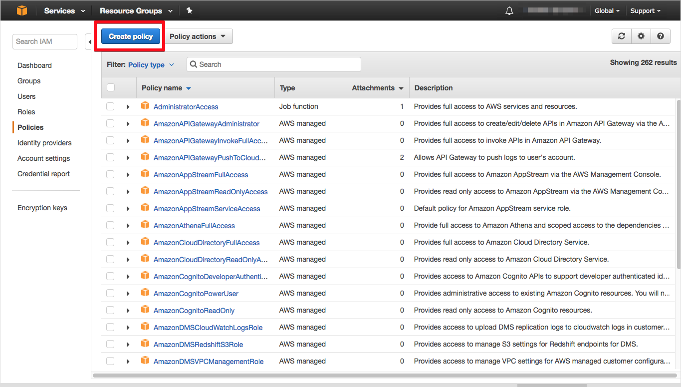Go to Roles in the sidebar
The image size is (681, 387).
26,112
